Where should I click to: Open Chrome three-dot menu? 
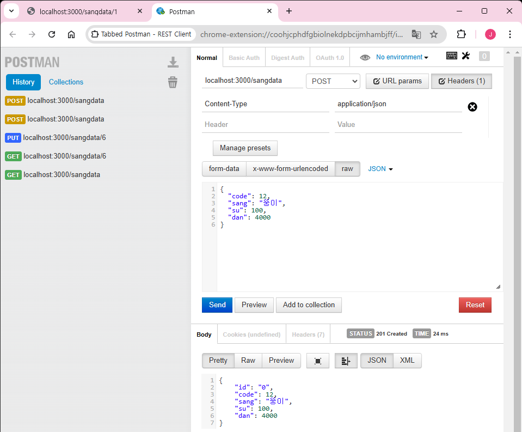point(509,34)
